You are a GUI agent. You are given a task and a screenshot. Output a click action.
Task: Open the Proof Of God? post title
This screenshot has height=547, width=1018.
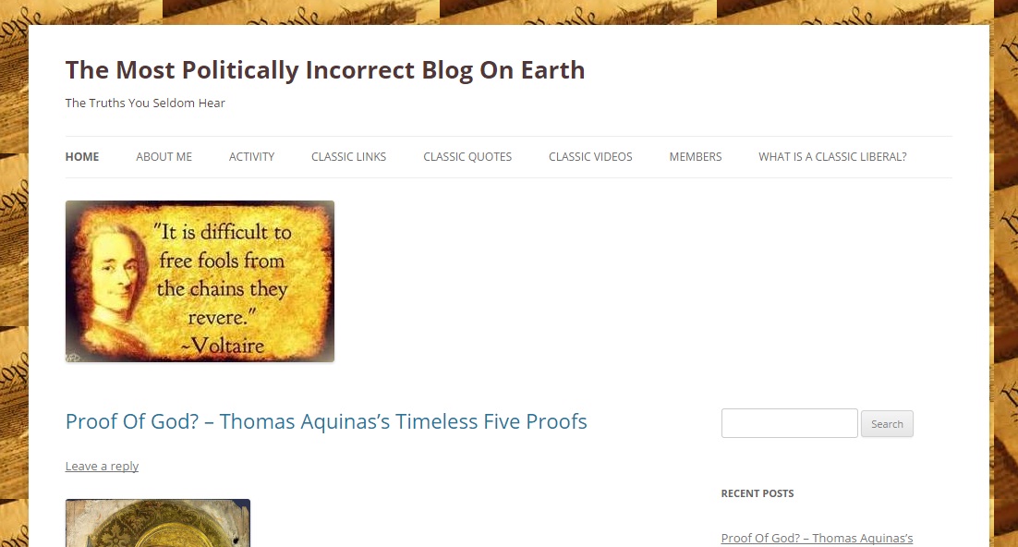pyautogui.click(x=326, y=421)
